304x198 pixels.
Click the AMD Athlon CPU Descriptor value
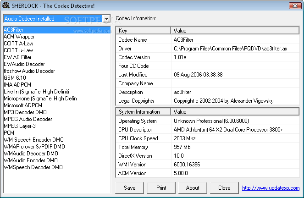228,130
